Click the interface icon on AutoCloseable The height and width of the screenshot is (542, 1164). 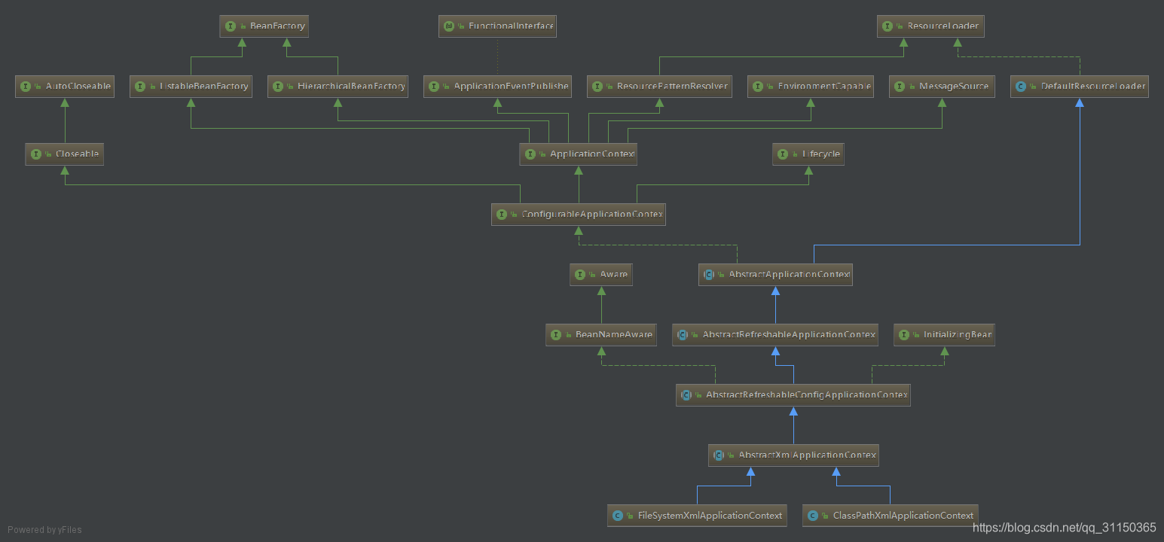click(x=26, y=87)
